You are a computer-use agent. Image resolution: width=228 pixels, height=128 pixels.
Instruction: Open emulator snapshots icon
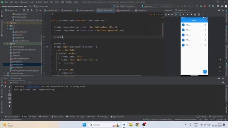199,15
